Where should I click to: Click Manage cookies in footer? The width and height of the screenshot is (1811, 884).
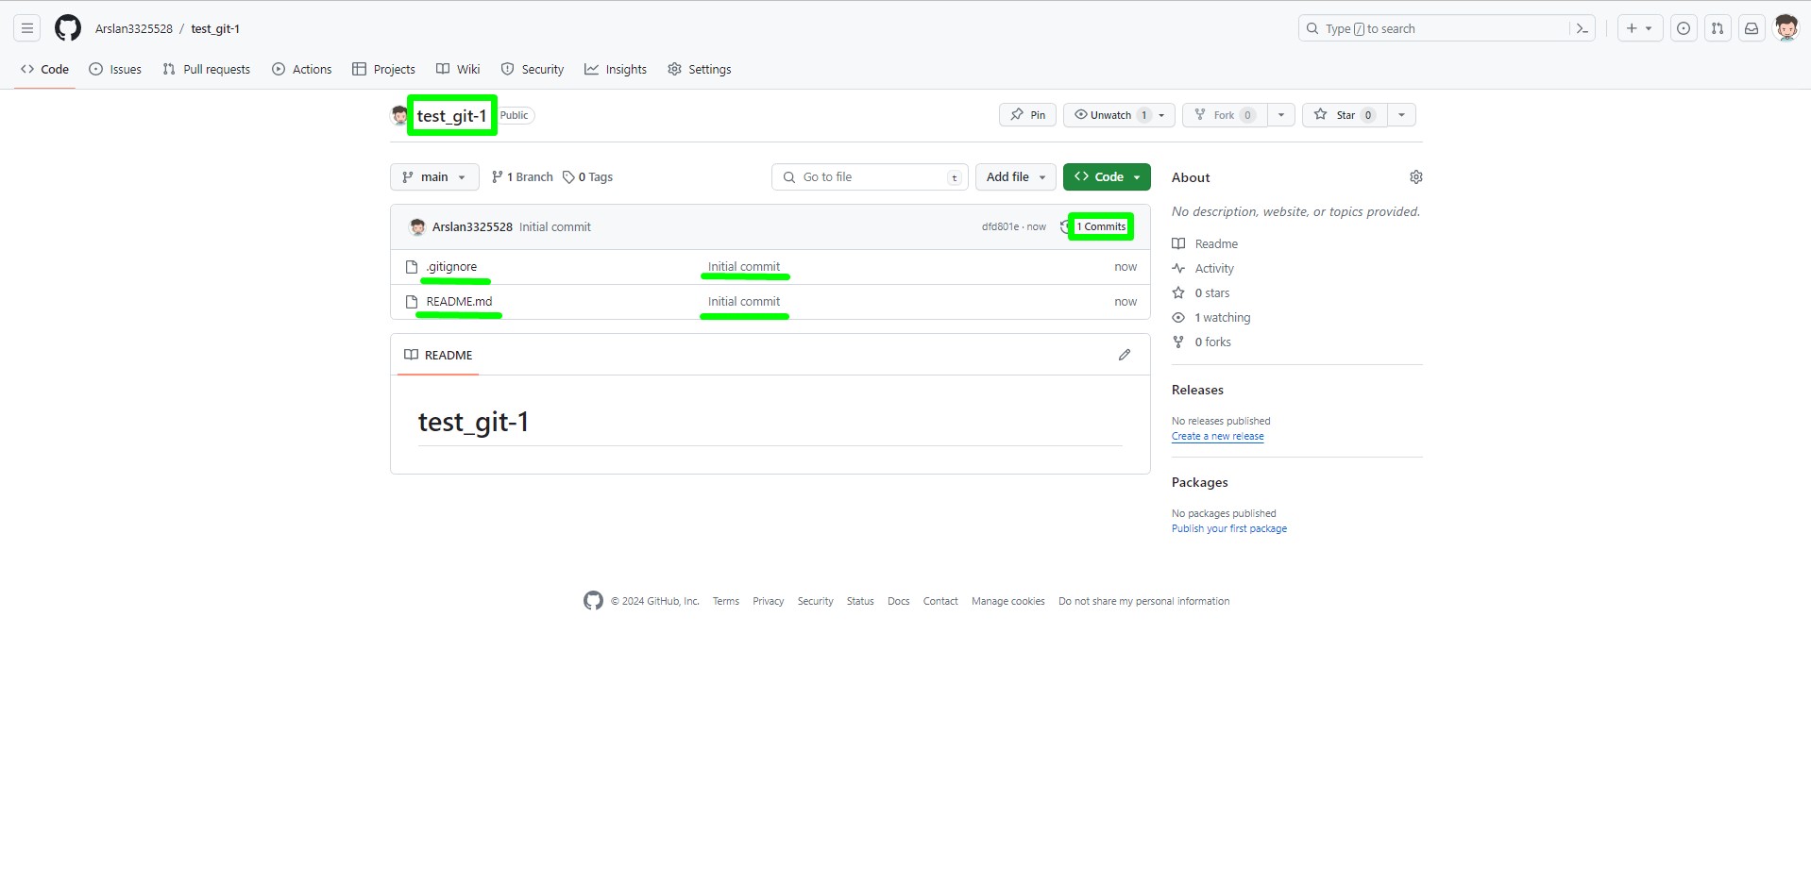click(1007, 601)
